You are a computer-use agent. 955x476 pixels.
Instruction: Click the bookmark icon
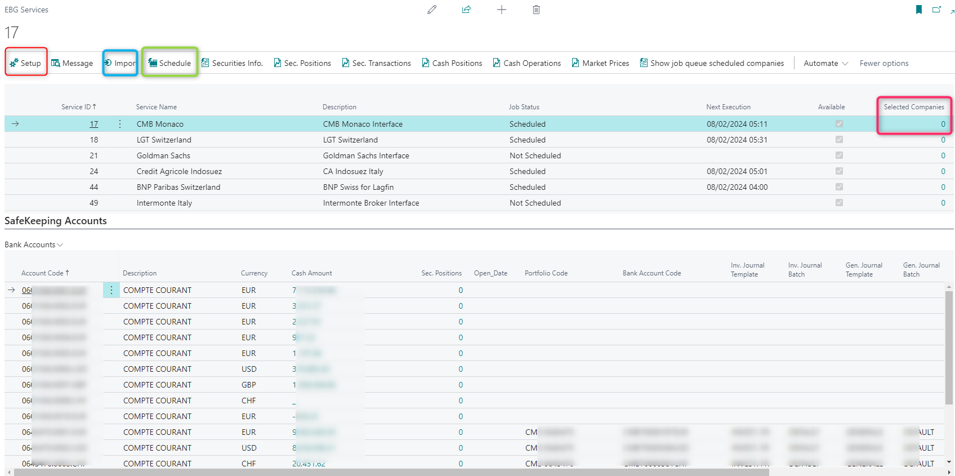[x=919, y=10]
